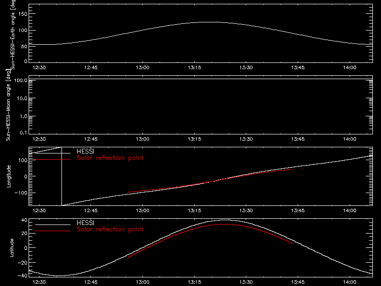The width and height of the screenshot is (381, 286).
Task: Click the 0.1 tick on Moon angle axis
Action: (23, 133)
